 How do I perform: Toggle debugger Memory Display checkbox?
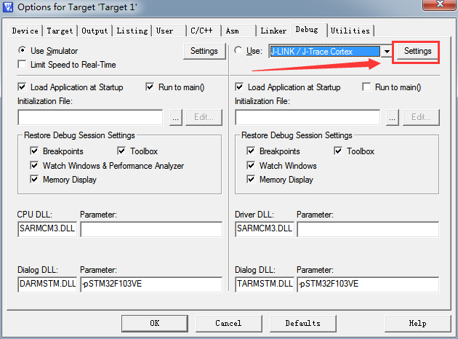click(x=251, y=179)
